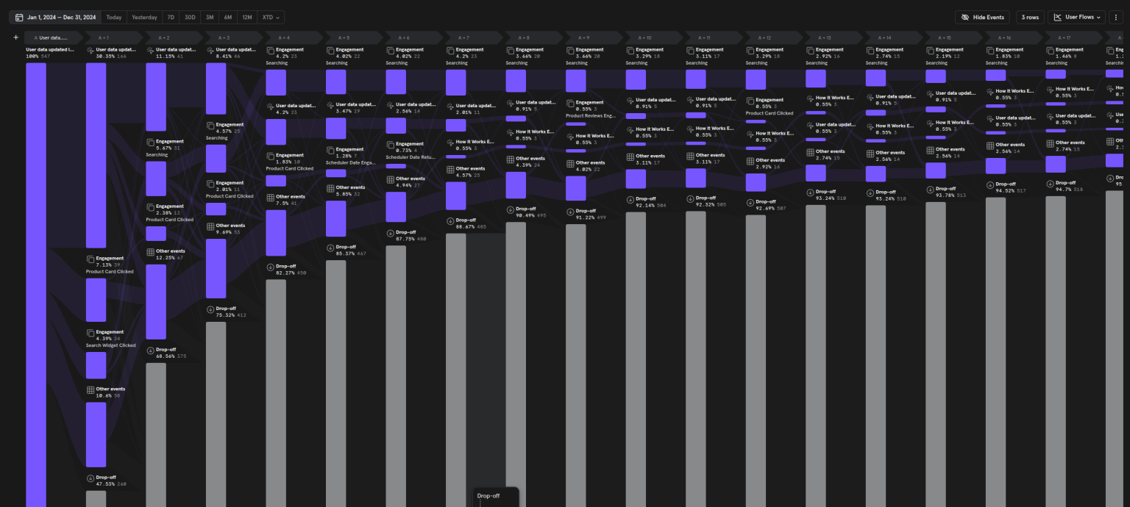The height and width of the screenshot is (507, 1130).
Task: Click the calendar icon in date range
Action: click(x=20, y=17)
